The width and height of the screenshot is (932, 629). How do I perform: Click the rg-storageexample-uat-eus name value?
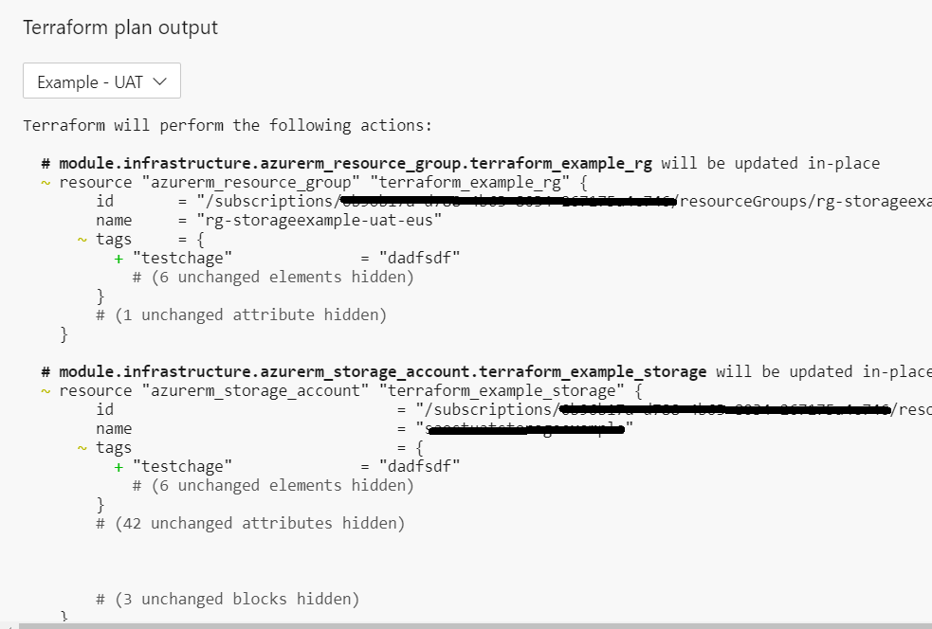[320, 221]
